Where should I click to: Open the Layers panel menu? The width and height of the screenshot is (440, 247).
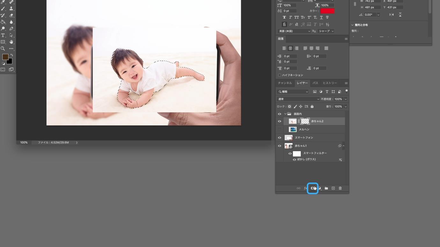point(346,83)
